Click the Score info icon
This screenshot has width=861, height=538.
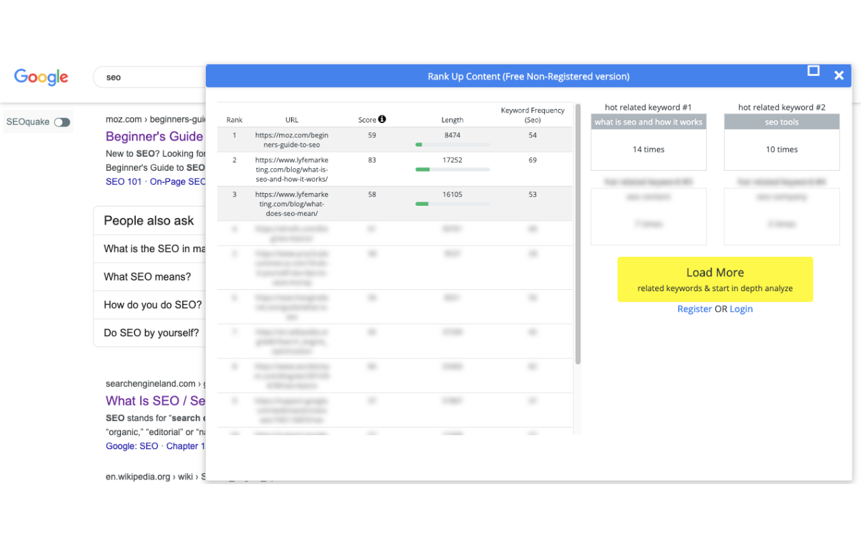pos(382,120)
